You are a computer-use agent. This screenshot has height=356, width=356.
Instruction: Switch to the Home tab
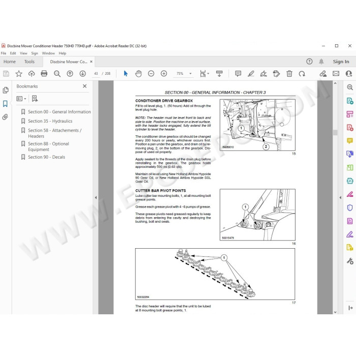tap(10, 62)
